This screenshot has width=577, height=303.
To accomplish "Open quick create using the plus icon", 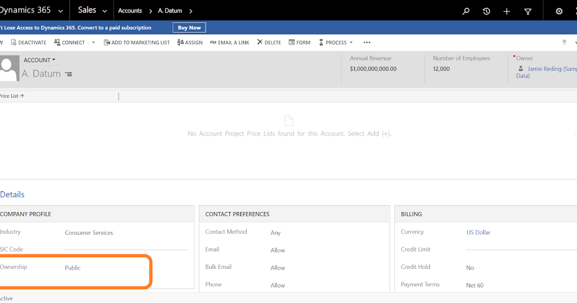I will (x=506, y=11).
